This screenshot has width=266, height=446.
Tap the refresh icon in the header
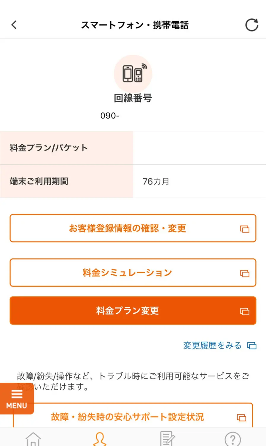(251, 25)
